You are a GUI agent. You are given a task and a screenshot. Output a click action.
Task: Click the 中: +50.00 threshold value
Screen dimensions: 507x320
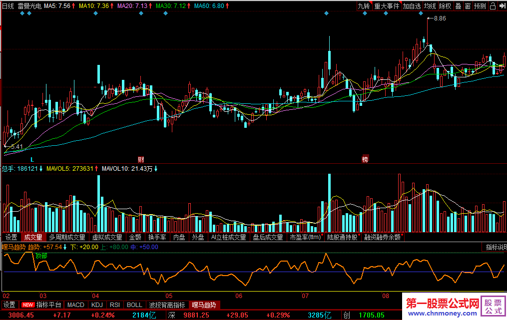click(x=144, y=247)
